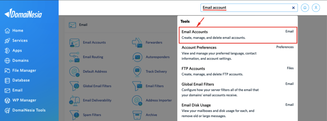This screenshot has height=121, width=327.
Task: Click the Email Deliverability mailbox icon
Action: [74, 100]
